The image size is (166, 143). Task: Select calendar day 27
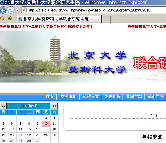click(12, 141)
